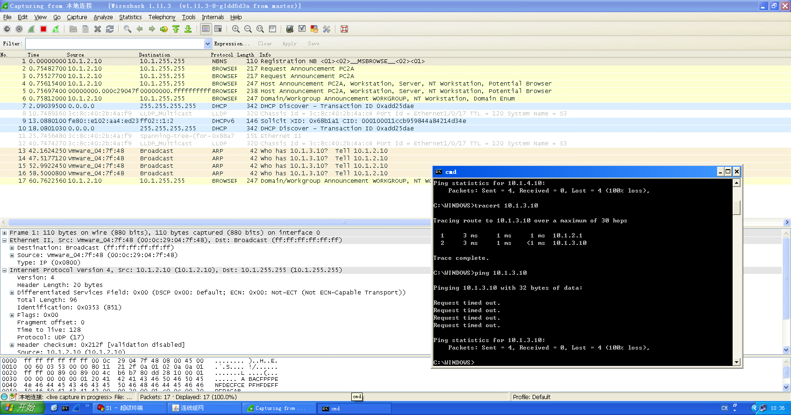Expand the Destination: Broadcast node
Image resolution: width=791 pixels, height=415 pixels.
12,248
